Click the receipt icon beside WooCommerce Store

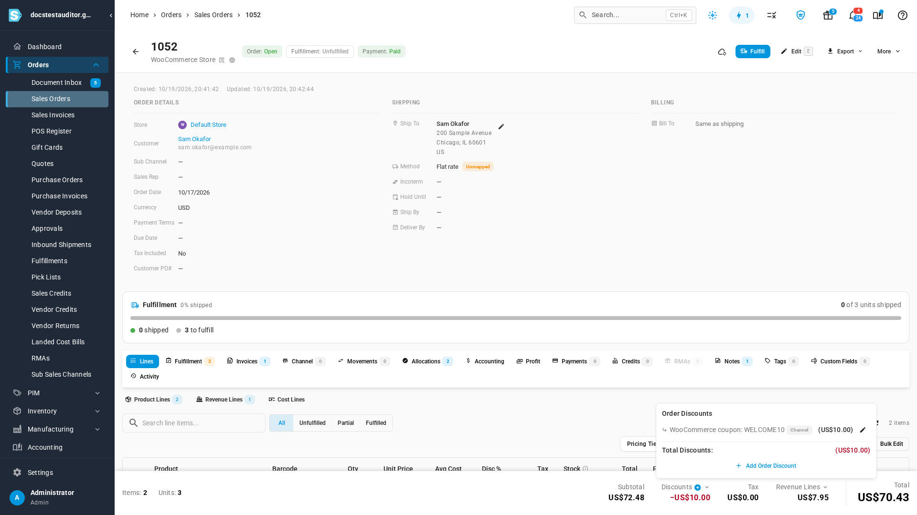[x=222, y=60]
